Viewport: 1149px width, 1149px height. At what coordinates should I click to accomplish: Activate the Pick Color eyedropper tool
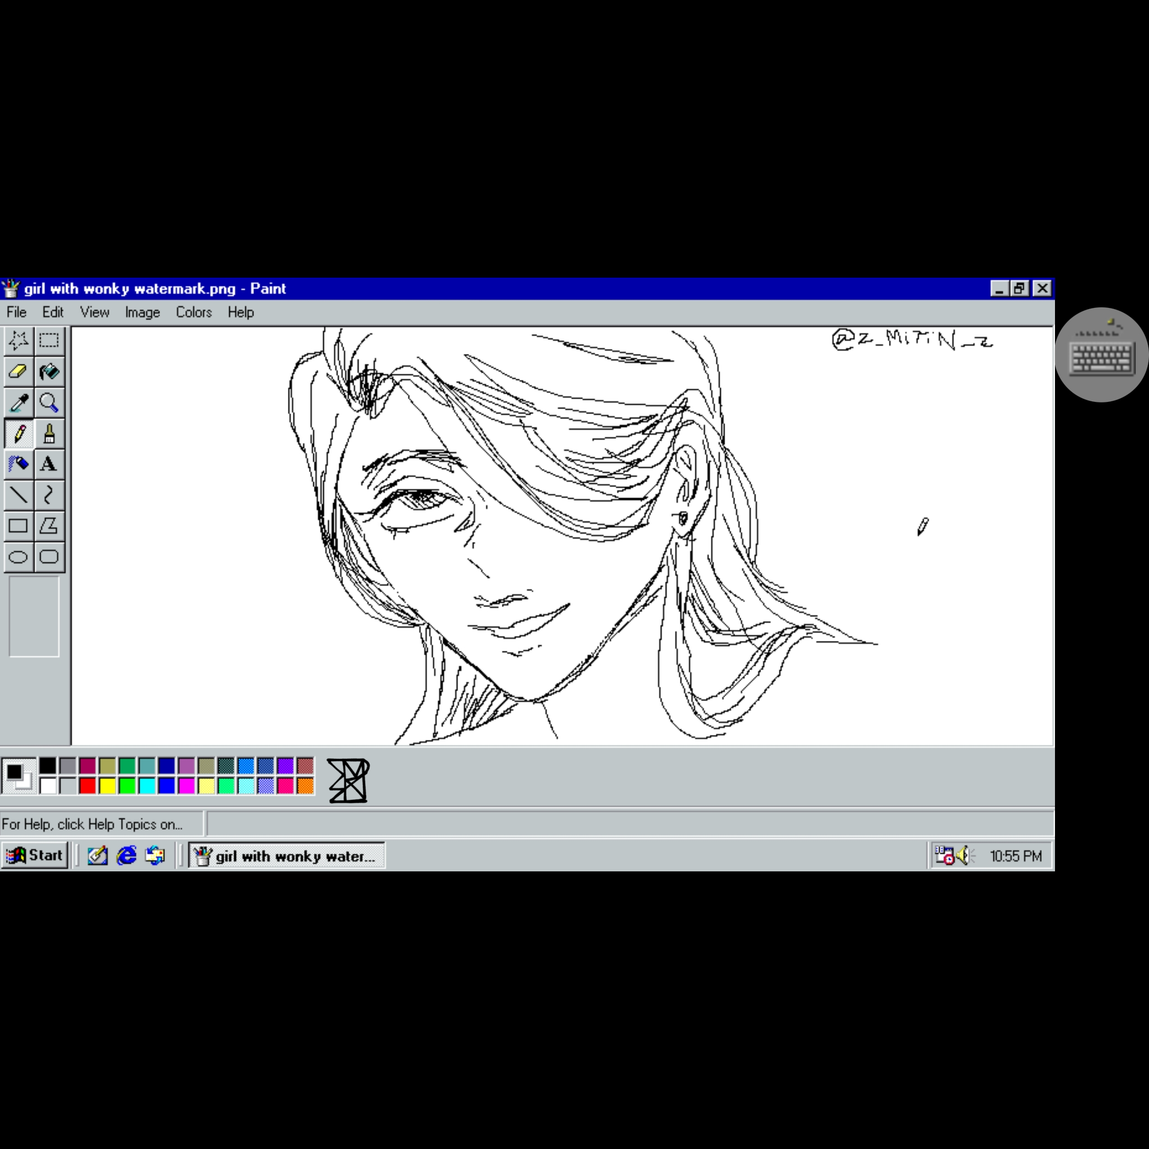pyautogui.click(x=19, y=402)
